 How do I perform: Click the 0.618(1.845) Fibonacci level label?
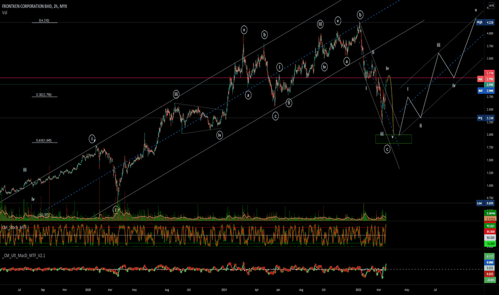tap(44, 141)
